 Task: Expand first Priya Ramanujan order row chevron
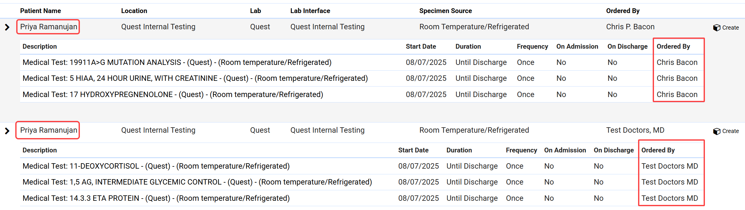7,27
